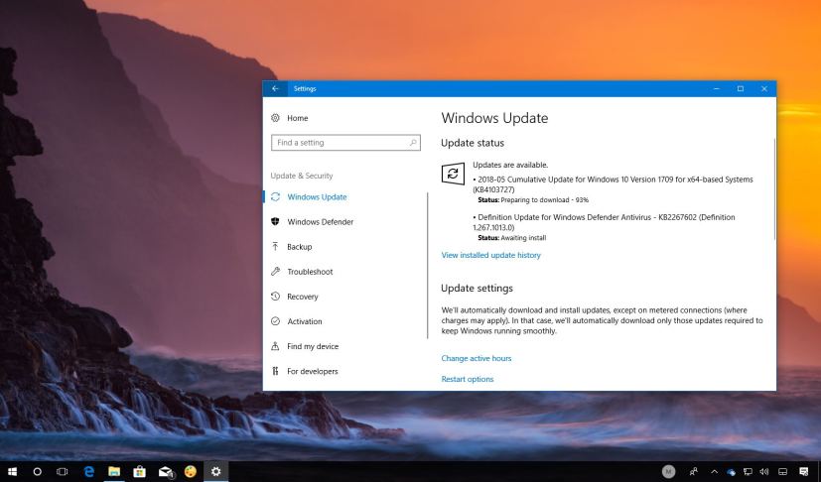Open OneDrive cloud tray icon
The height and width of the screenshot is (482, 821).
[x=731, y=472]
